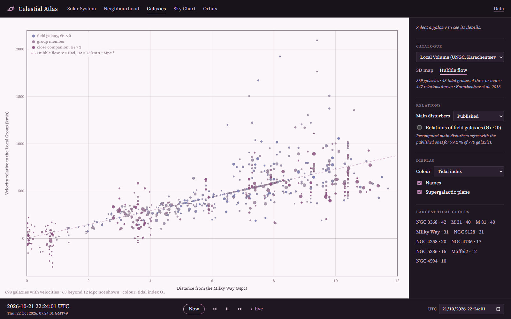Switch to the Sky Chart tab
511x319 pixels.
(x=184, y=9)
